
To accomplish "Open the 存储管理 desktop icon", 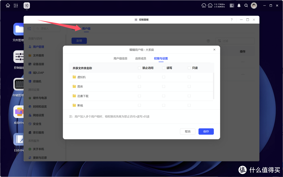I will click(x=19, y=84).
